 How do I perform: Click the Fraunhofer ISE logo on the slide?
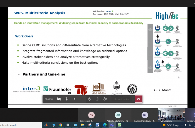(57, 90)
